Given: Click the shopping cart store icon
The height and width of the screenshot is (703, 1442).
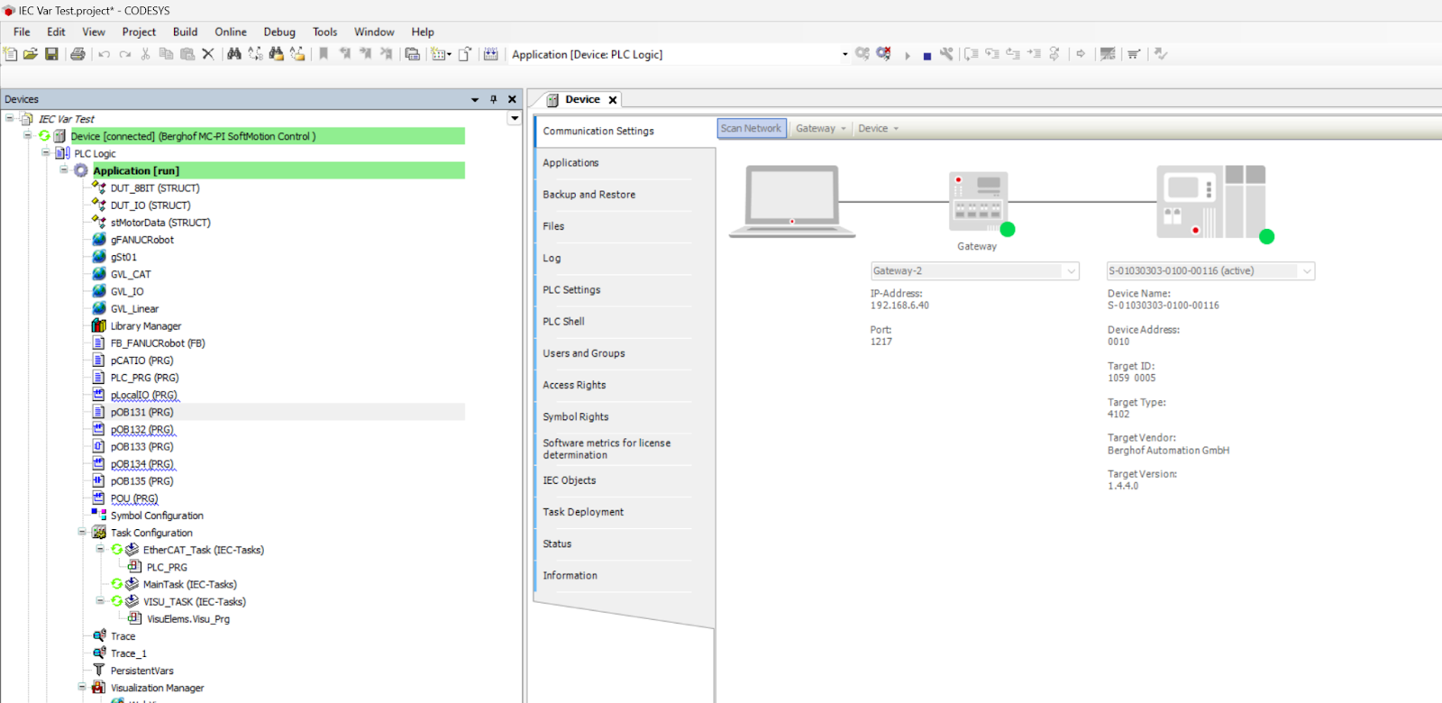Looking at the screenshot, I should point(1134,54).
